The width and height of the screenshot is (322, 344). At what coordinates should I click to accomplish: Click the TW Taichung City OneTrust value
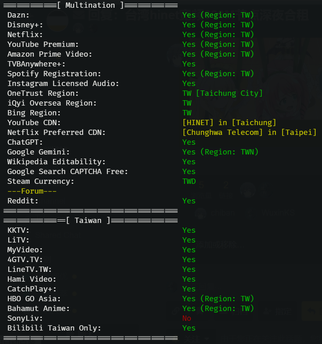(x=223, y=93)
